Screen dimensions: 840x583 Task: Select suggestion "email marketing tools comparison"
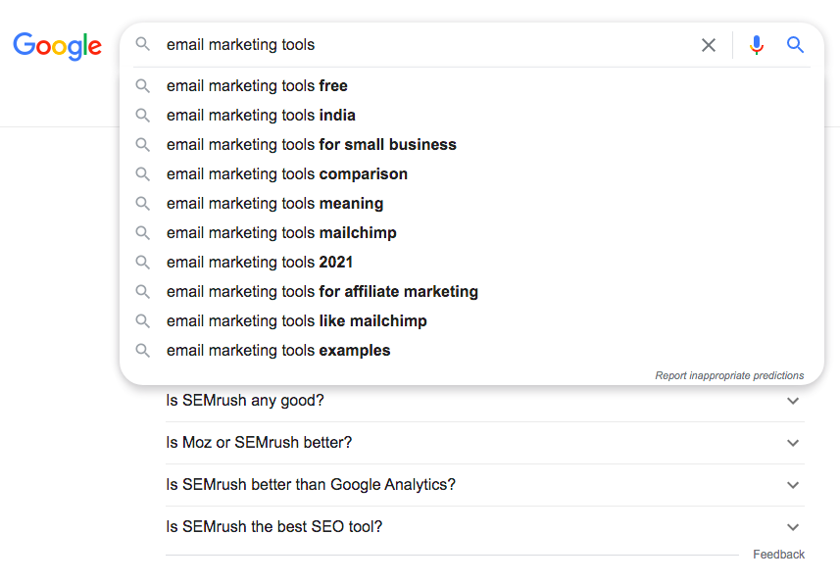click(x=286, y=173)
